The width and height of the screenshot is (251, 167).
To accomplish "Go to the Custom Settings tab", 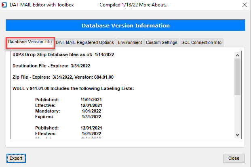I will (x=162, y=42).
